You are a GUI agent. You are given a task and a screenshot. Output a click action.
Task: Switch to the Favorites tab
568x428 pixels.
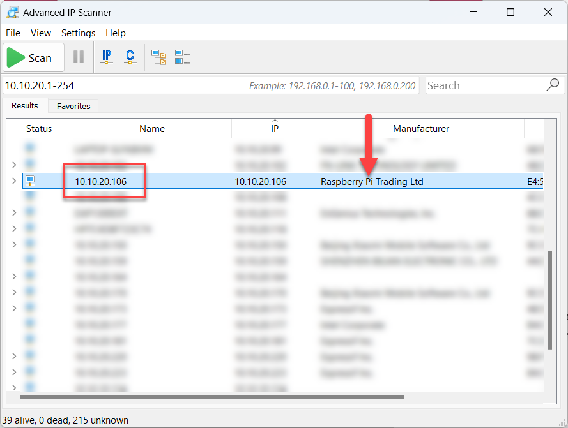click(x=73, y=106)
